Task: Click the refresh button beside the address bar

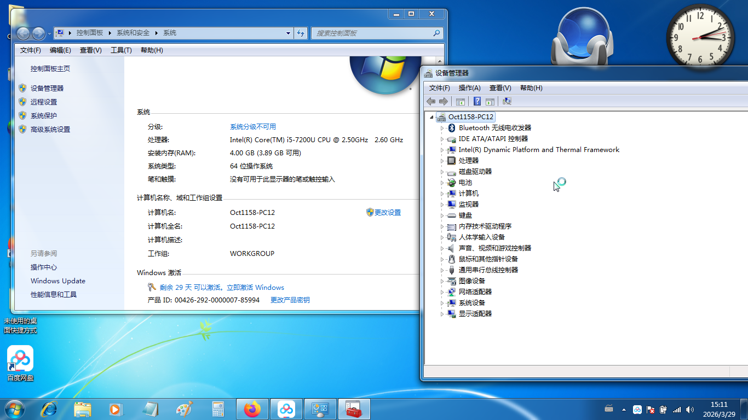Action: (301, 33)
